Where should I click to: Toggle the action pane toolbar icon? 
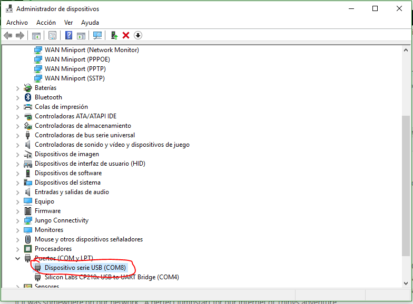(x=81, y=36)
